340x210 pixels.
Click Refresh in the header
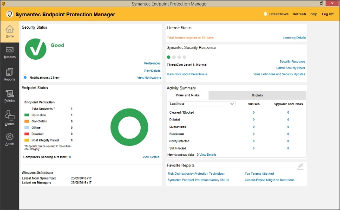click(x=299, y=14)
